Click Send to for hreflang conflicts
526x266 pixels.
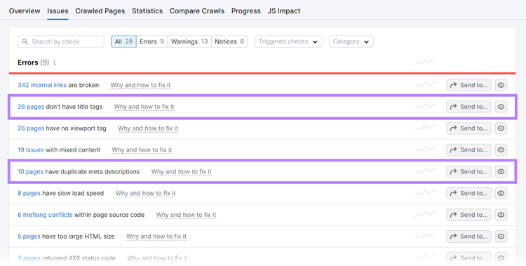(x=468, y=215)
